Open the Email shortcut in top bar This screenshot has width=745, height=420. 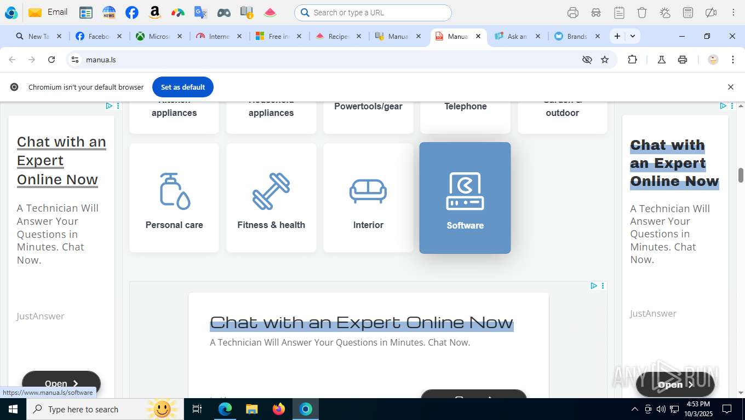(48, 12)
